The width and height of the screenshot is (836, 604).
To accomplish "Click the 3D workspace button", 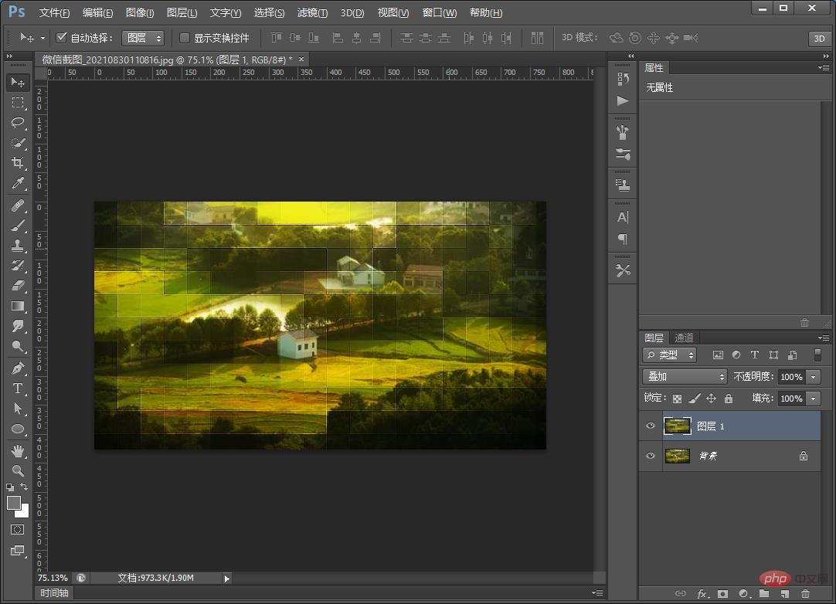I will 820,39.
